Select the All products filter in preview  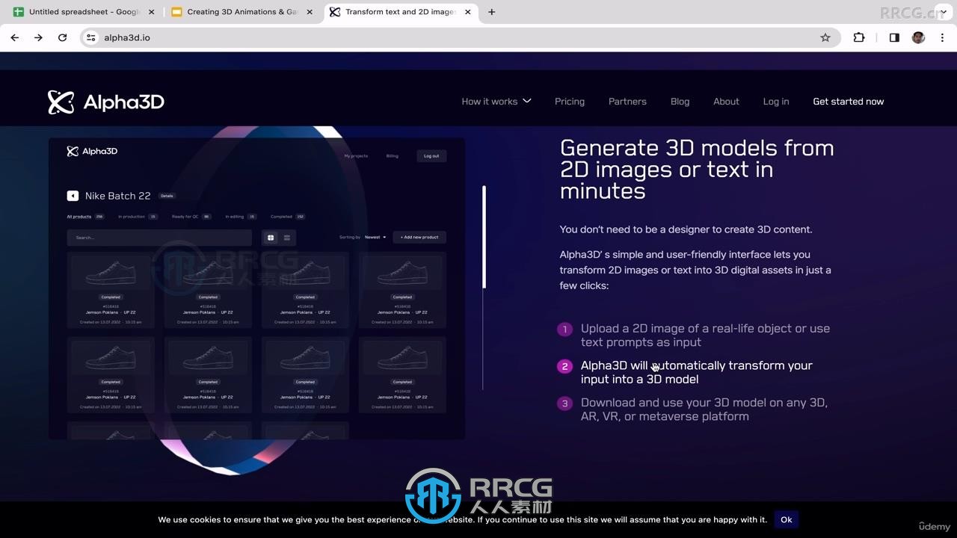(x=85, y=217)
